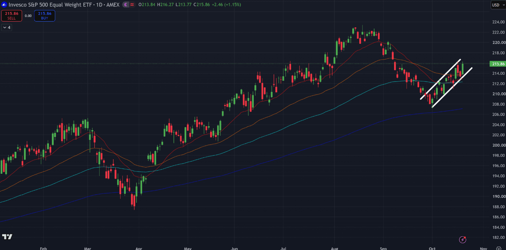Open the purple lightning bolt updates icon
506x250 pixels.
pos(463,240)
